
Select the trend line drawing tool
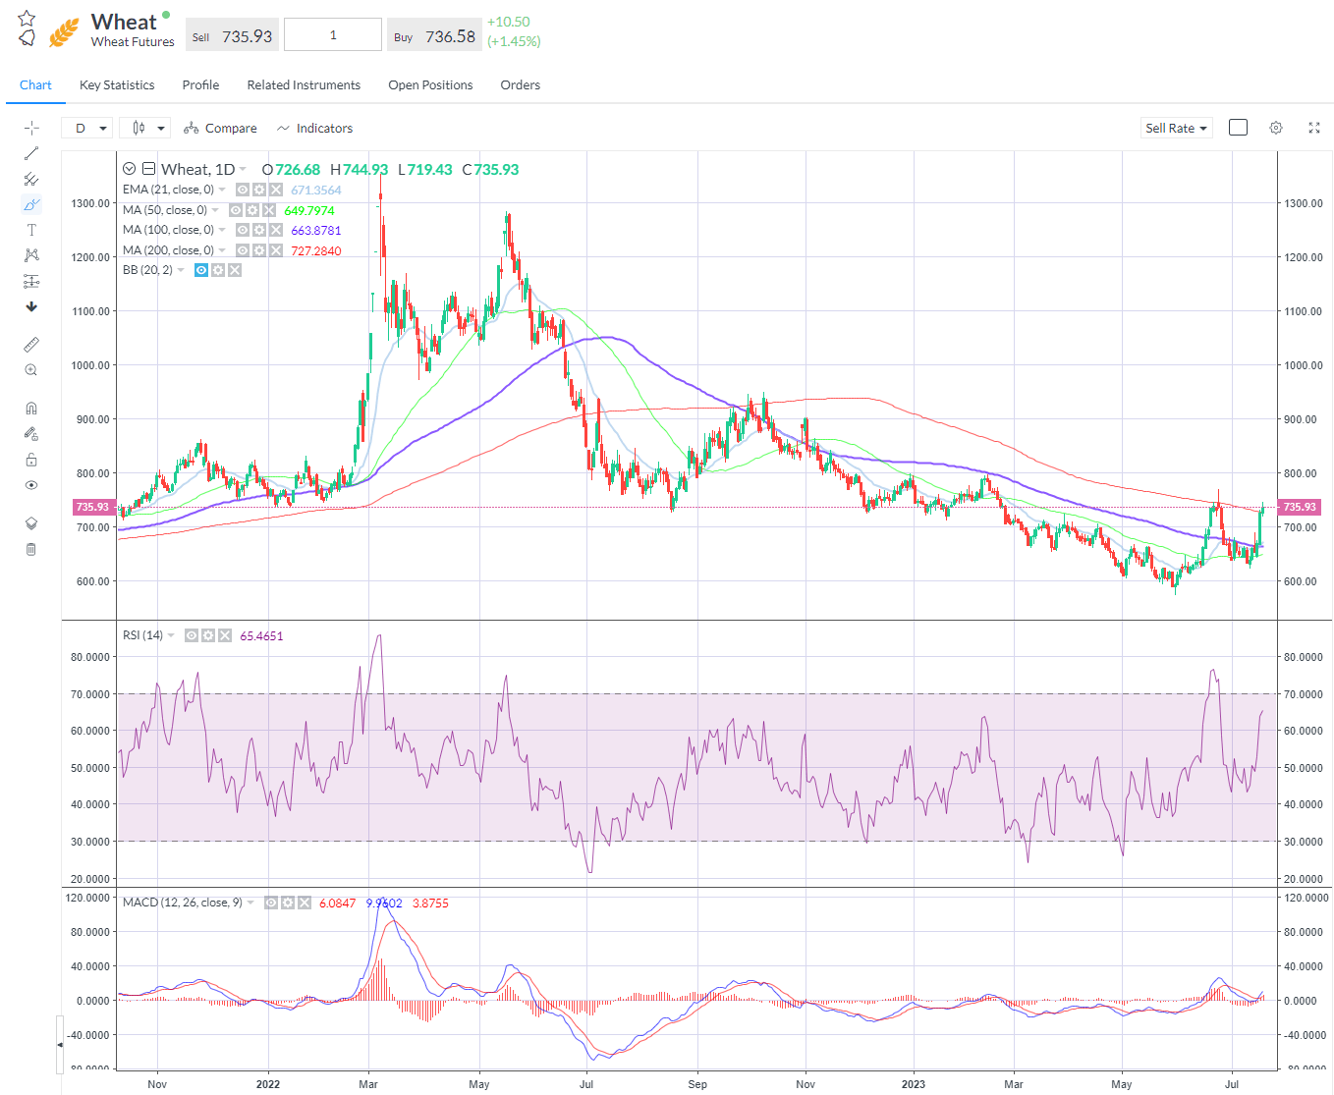click(x=30, y=152)
